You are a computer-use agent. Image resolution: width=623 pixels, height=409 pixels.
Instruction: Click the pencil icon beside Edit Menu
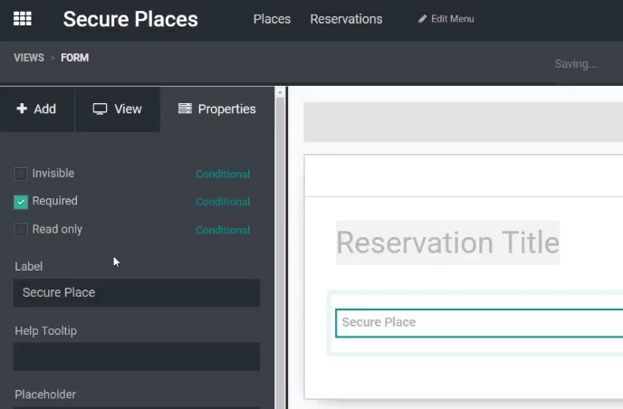click(x=422, y=19)
